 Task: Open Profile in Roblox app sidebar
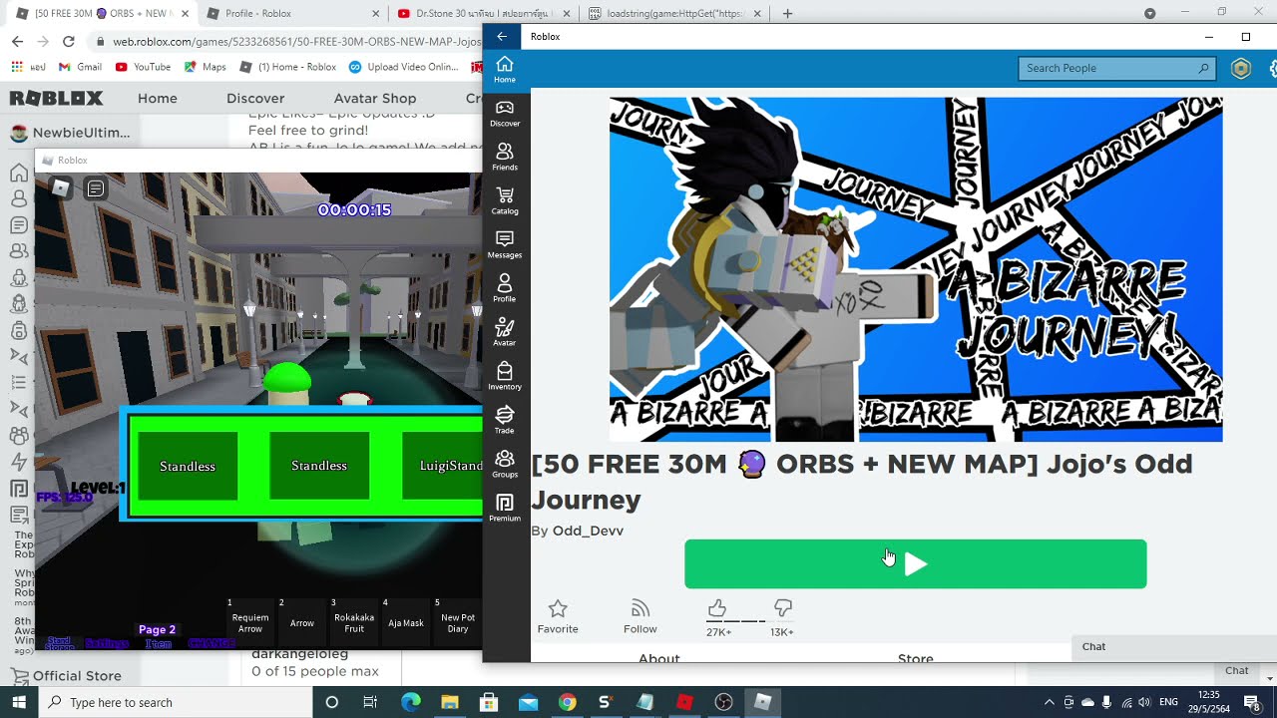505,289
